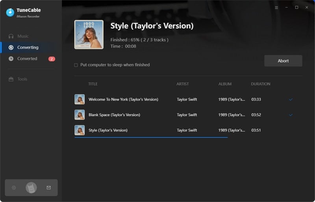Enable Put computer to sleep when finished
Screen dimensions: 315x202
(x=76, y=65)
